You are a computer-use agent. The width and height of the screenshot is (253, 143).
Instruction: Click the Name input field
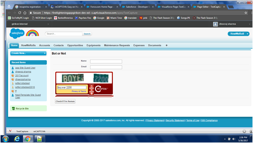tap(106, 61)
